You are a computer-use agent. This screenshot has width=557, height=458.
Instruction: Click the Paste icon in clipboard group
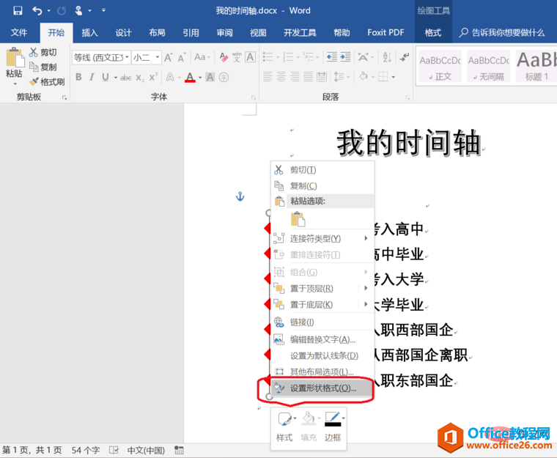pos(14,61)
